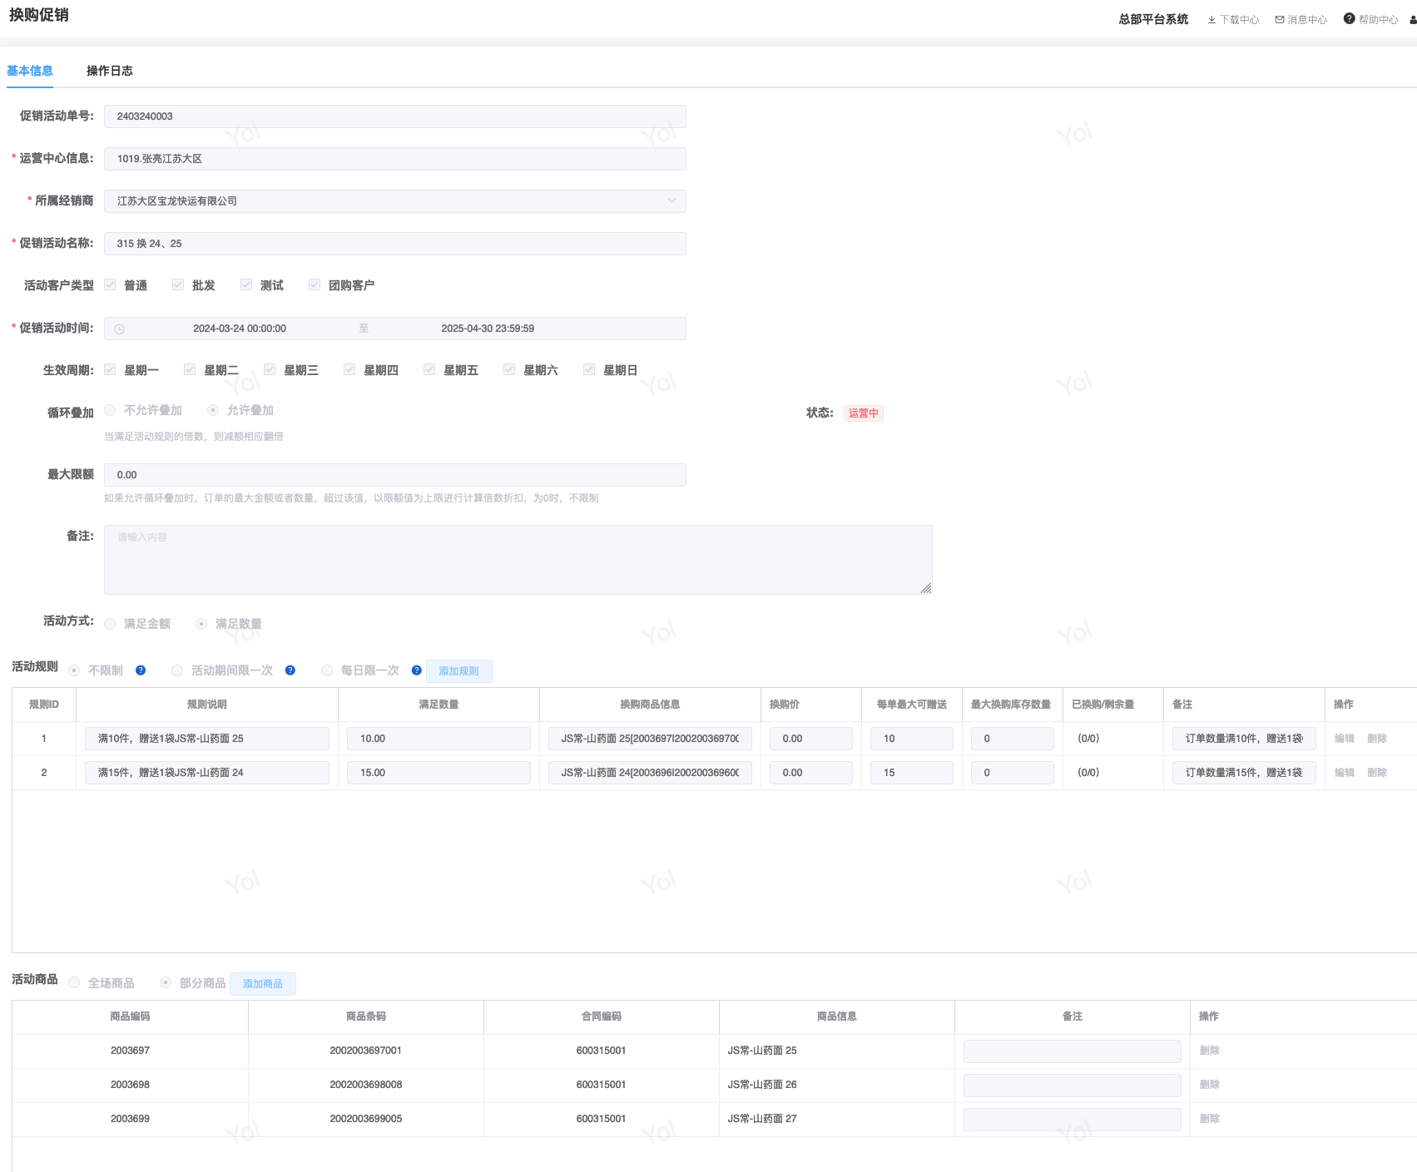Click help icon next to 活动期间限一次
Viewport: 1417px width, 1172px height.
point(290,670)
